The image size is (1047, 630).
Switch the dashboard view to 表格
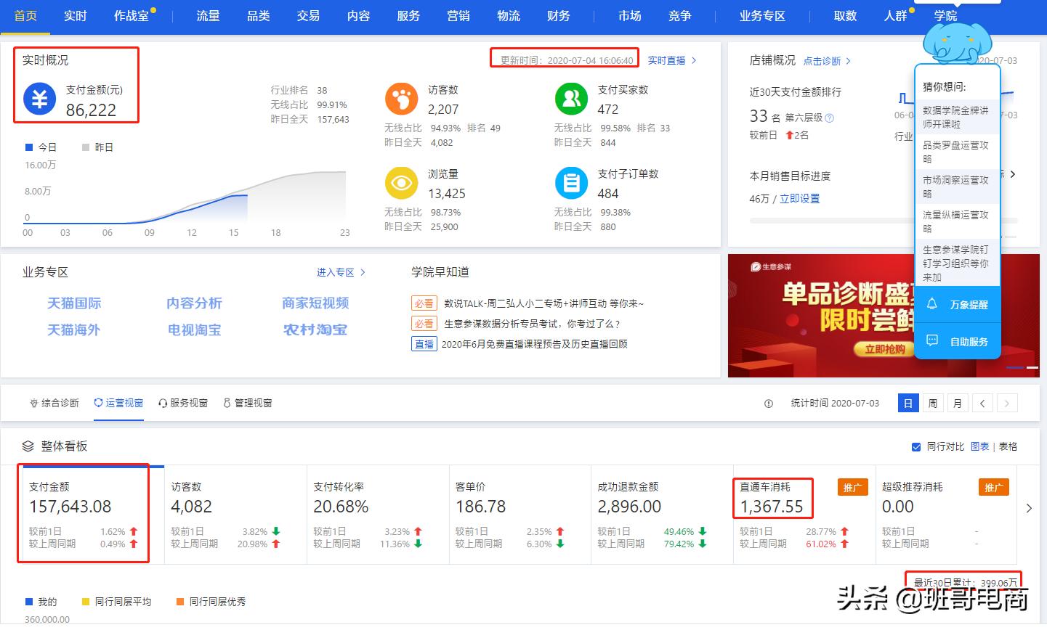[1008, 447]
